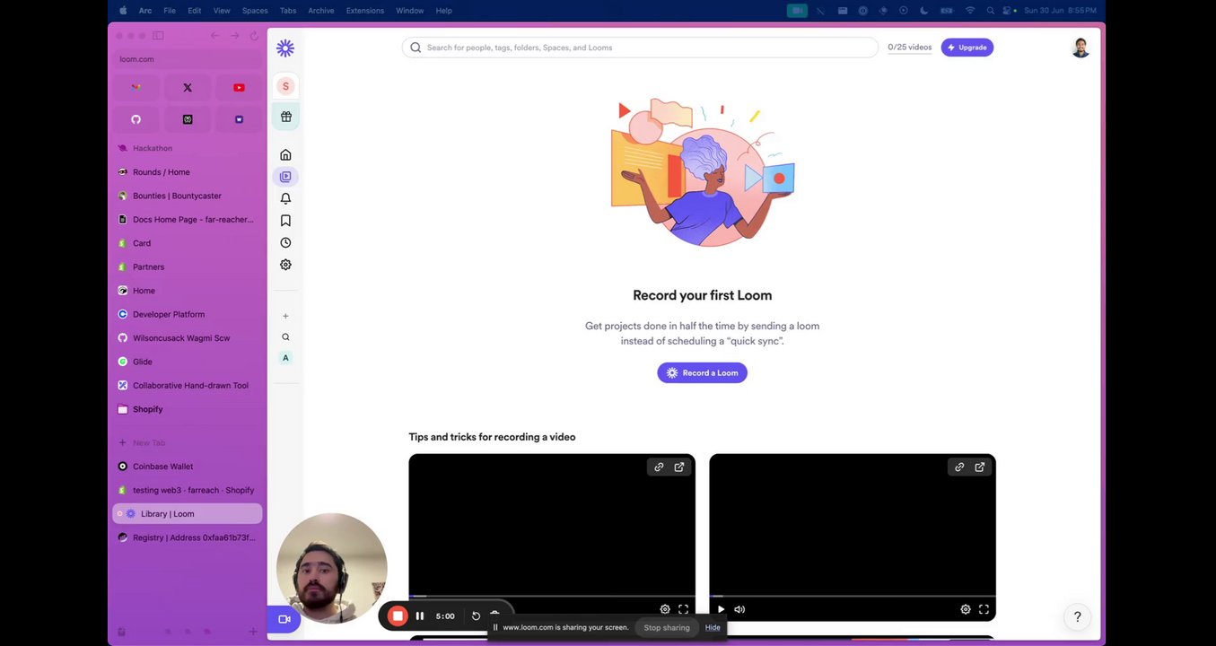Image resolution: width=1216 pixels, height=646 pixels.
Task: Click the Record a Loom button
Action: [702, 372]
